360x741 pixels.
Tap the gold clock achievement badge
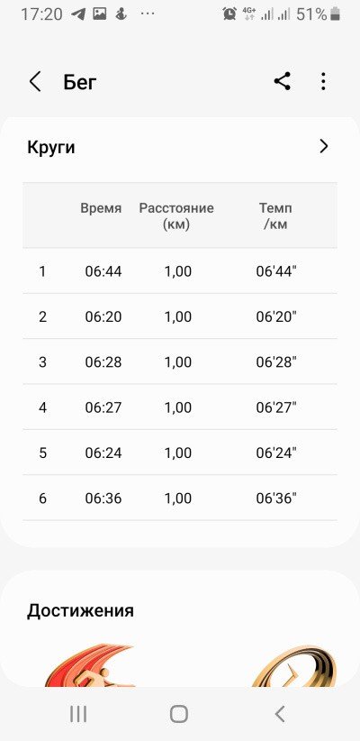click(294, 666)
